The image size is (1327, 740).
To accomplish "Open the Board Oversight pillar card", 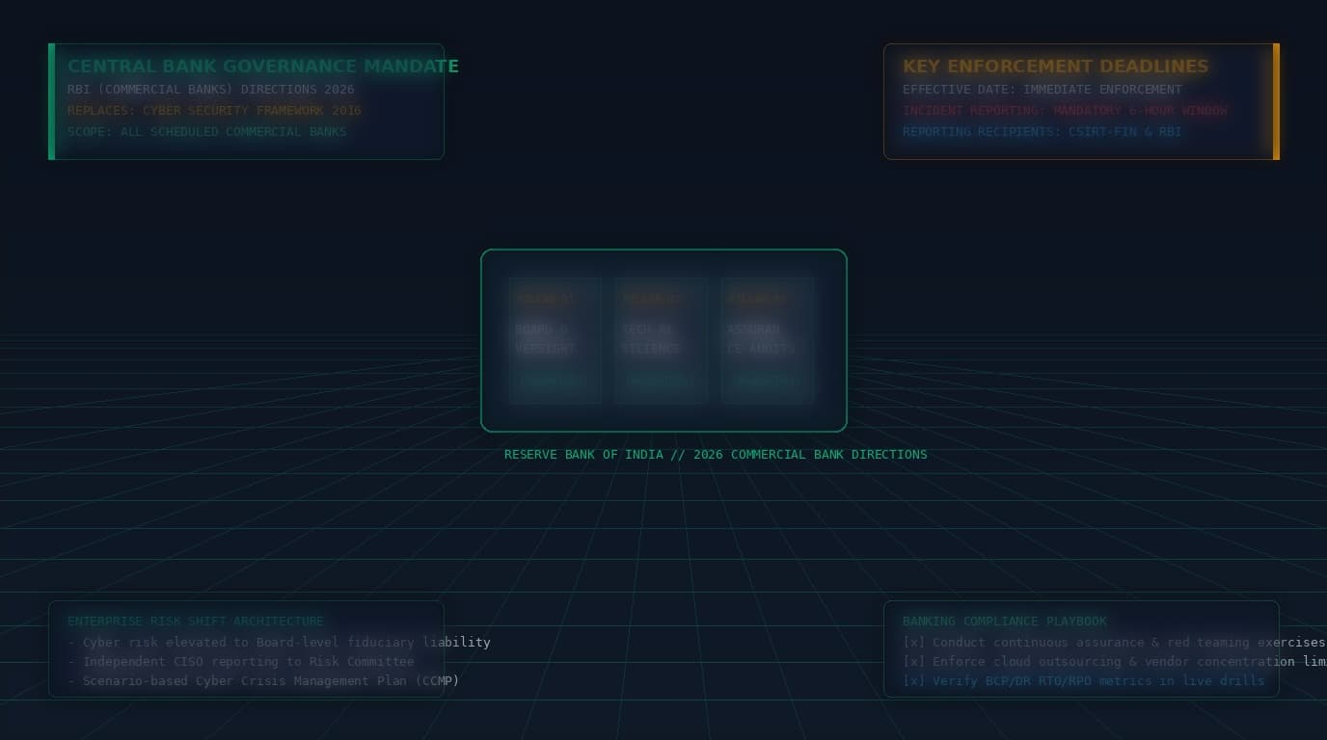I will pos(555,340).
